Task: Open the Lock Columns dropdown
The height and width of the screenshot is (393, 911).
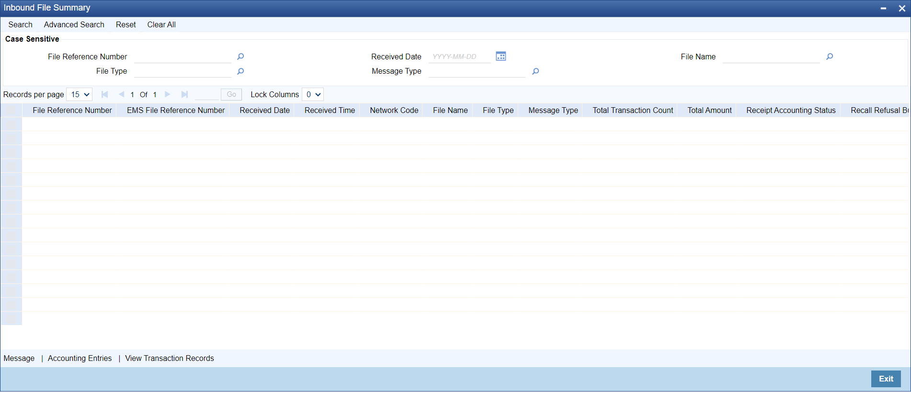Action: (313, 94)
